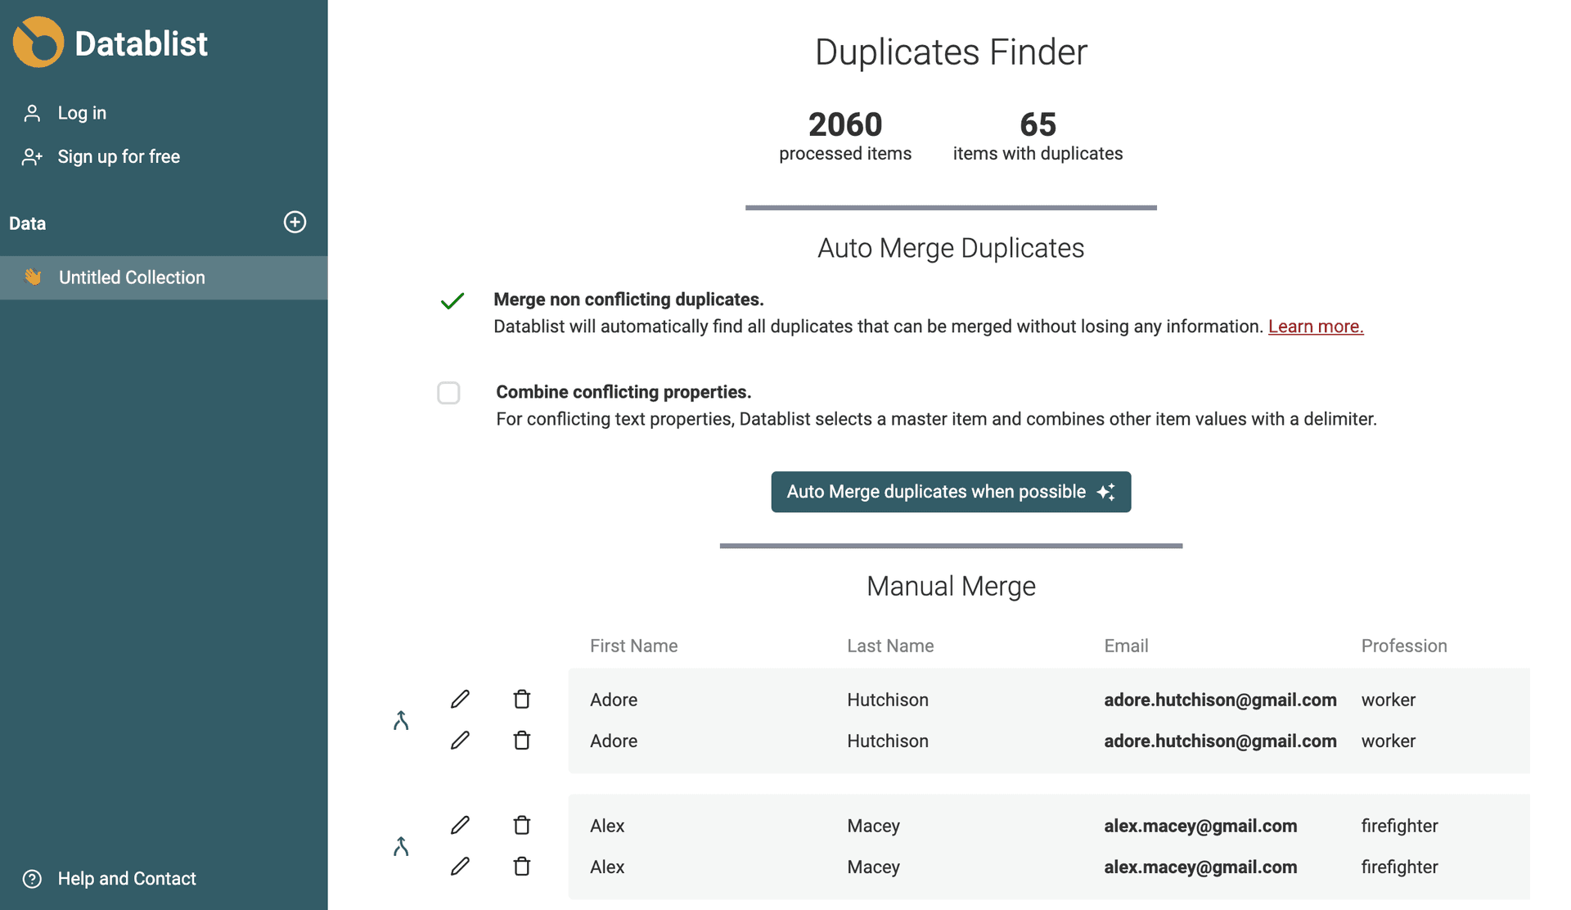The width and height of the screenshot is (1571, 910).
Task: Edit second Adore Hutchison row
Action: click(x=460, y=741)
